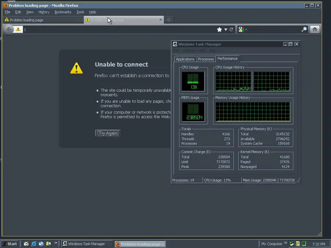The height and width of the screenshot is (248, 331).
Task: Open a new tab with plus button
Action: pyautogui.click(x=168, y=20)
